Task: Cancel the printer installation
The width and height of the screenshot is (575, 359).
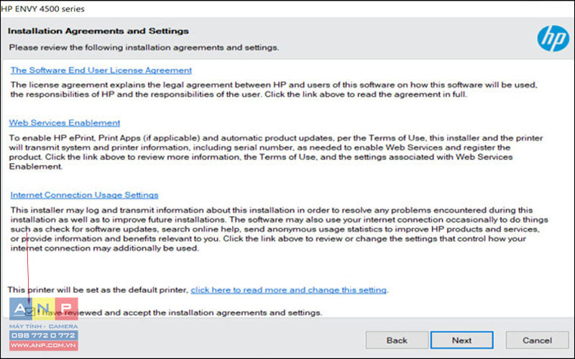Action: coord(537,340)
